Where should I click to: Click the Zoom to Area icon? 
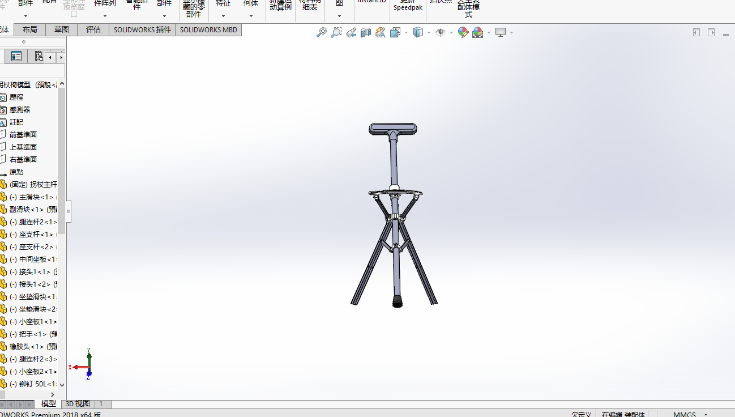(336, 32)
